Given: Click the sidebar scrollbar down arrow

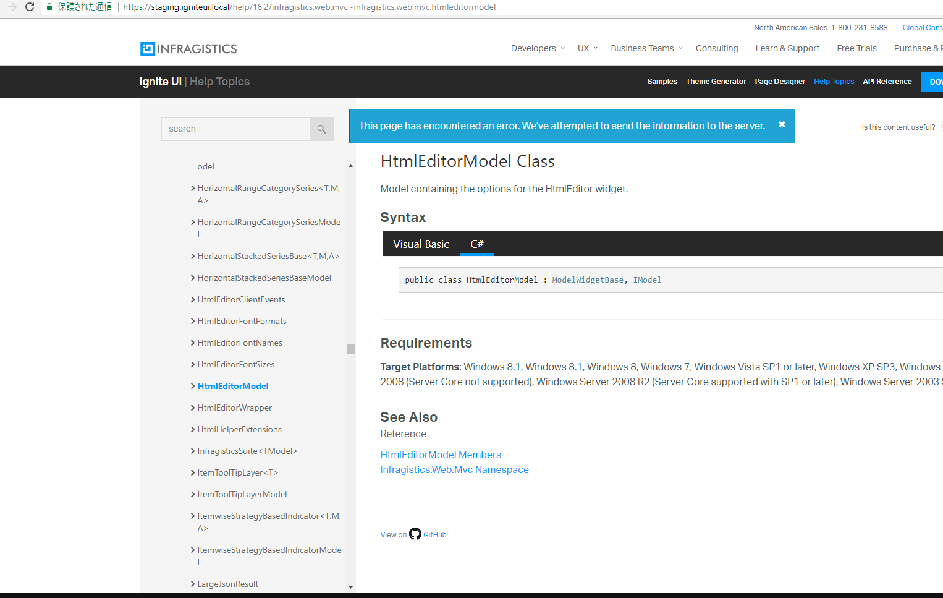Looking at the screenshot, I should pos(350,587).
